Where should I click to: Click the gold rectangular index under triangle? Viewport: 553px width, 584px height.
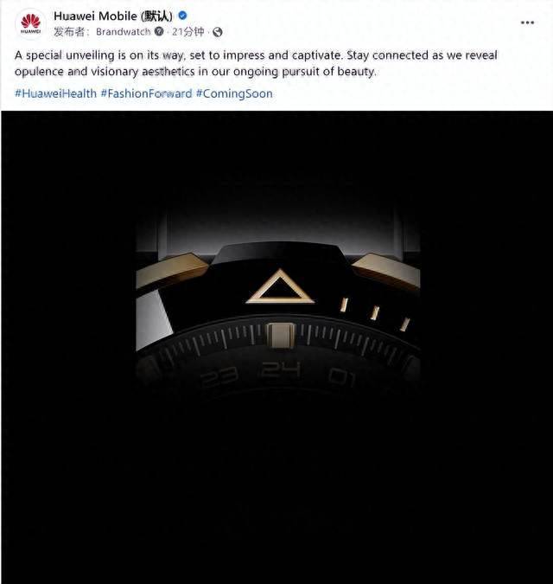pyautogui.click(x=281, y=335)
